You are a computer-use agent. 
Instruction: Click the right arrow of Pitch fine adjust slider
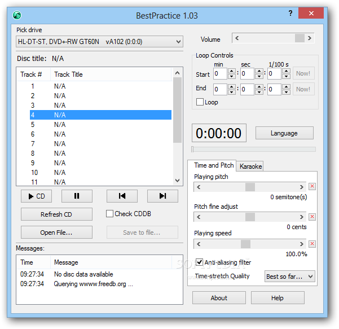(x=302, y=217)
